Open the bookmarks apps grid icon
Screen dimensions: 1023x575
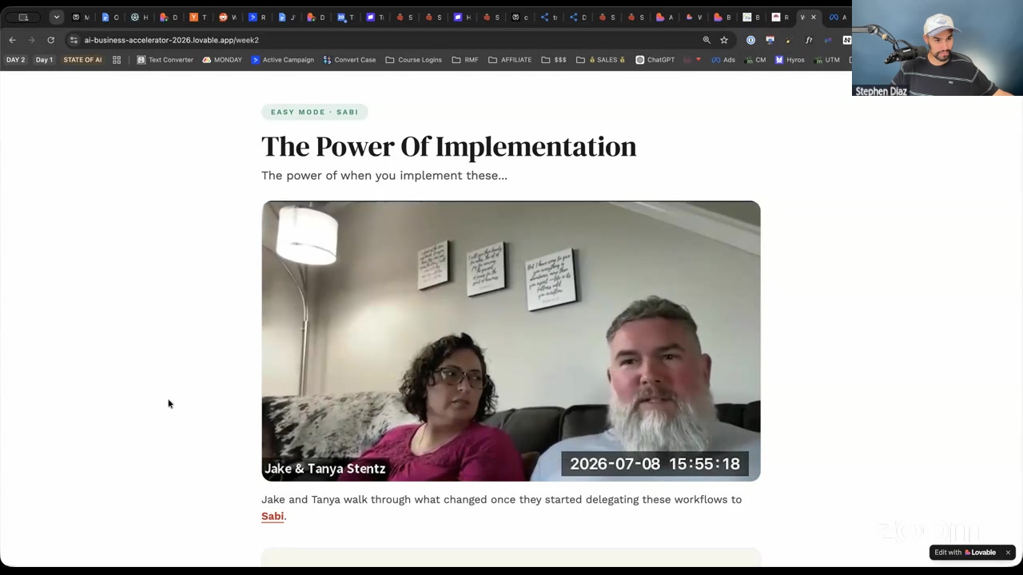[117, 60]
